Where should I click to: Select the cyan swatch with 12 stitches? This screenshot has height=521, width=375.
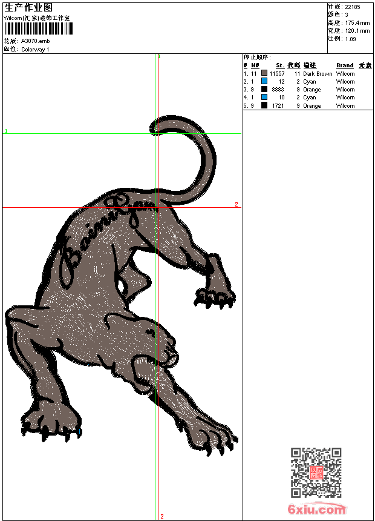264,81
